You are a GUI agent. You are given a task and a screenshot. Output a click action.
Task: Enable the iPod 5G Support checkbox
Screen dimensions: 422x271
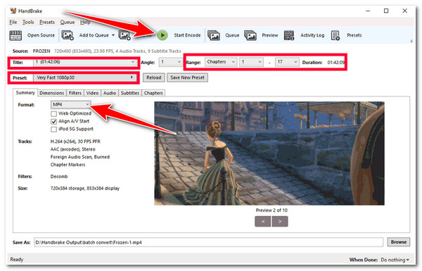[x=54, y=130]
